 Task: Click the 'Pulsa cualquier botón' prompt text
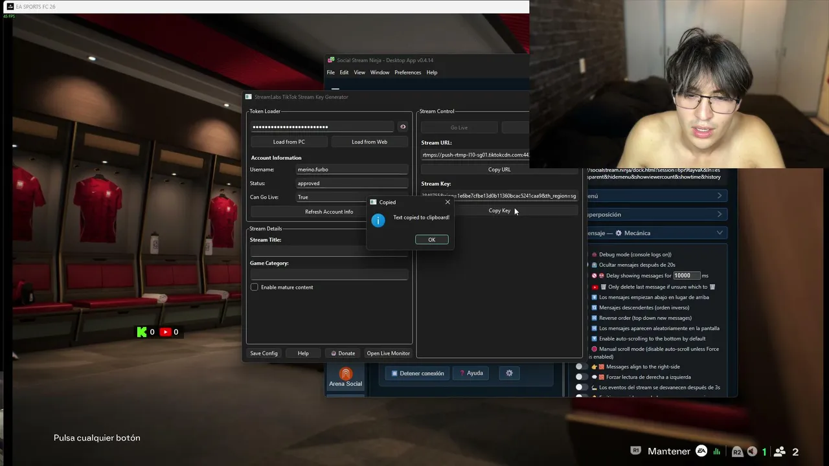(x=97, y=438)
